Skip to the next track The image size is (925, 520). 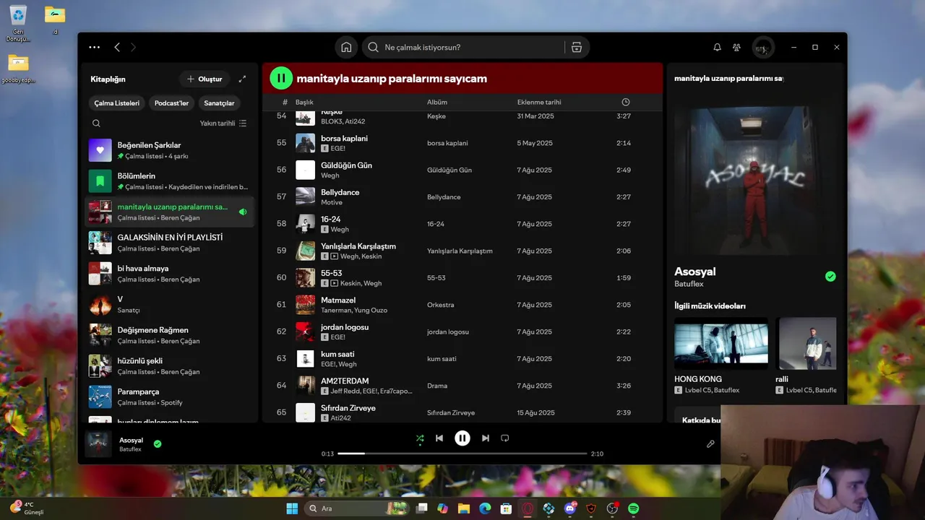pyautogui.click(x=486, y=438)
